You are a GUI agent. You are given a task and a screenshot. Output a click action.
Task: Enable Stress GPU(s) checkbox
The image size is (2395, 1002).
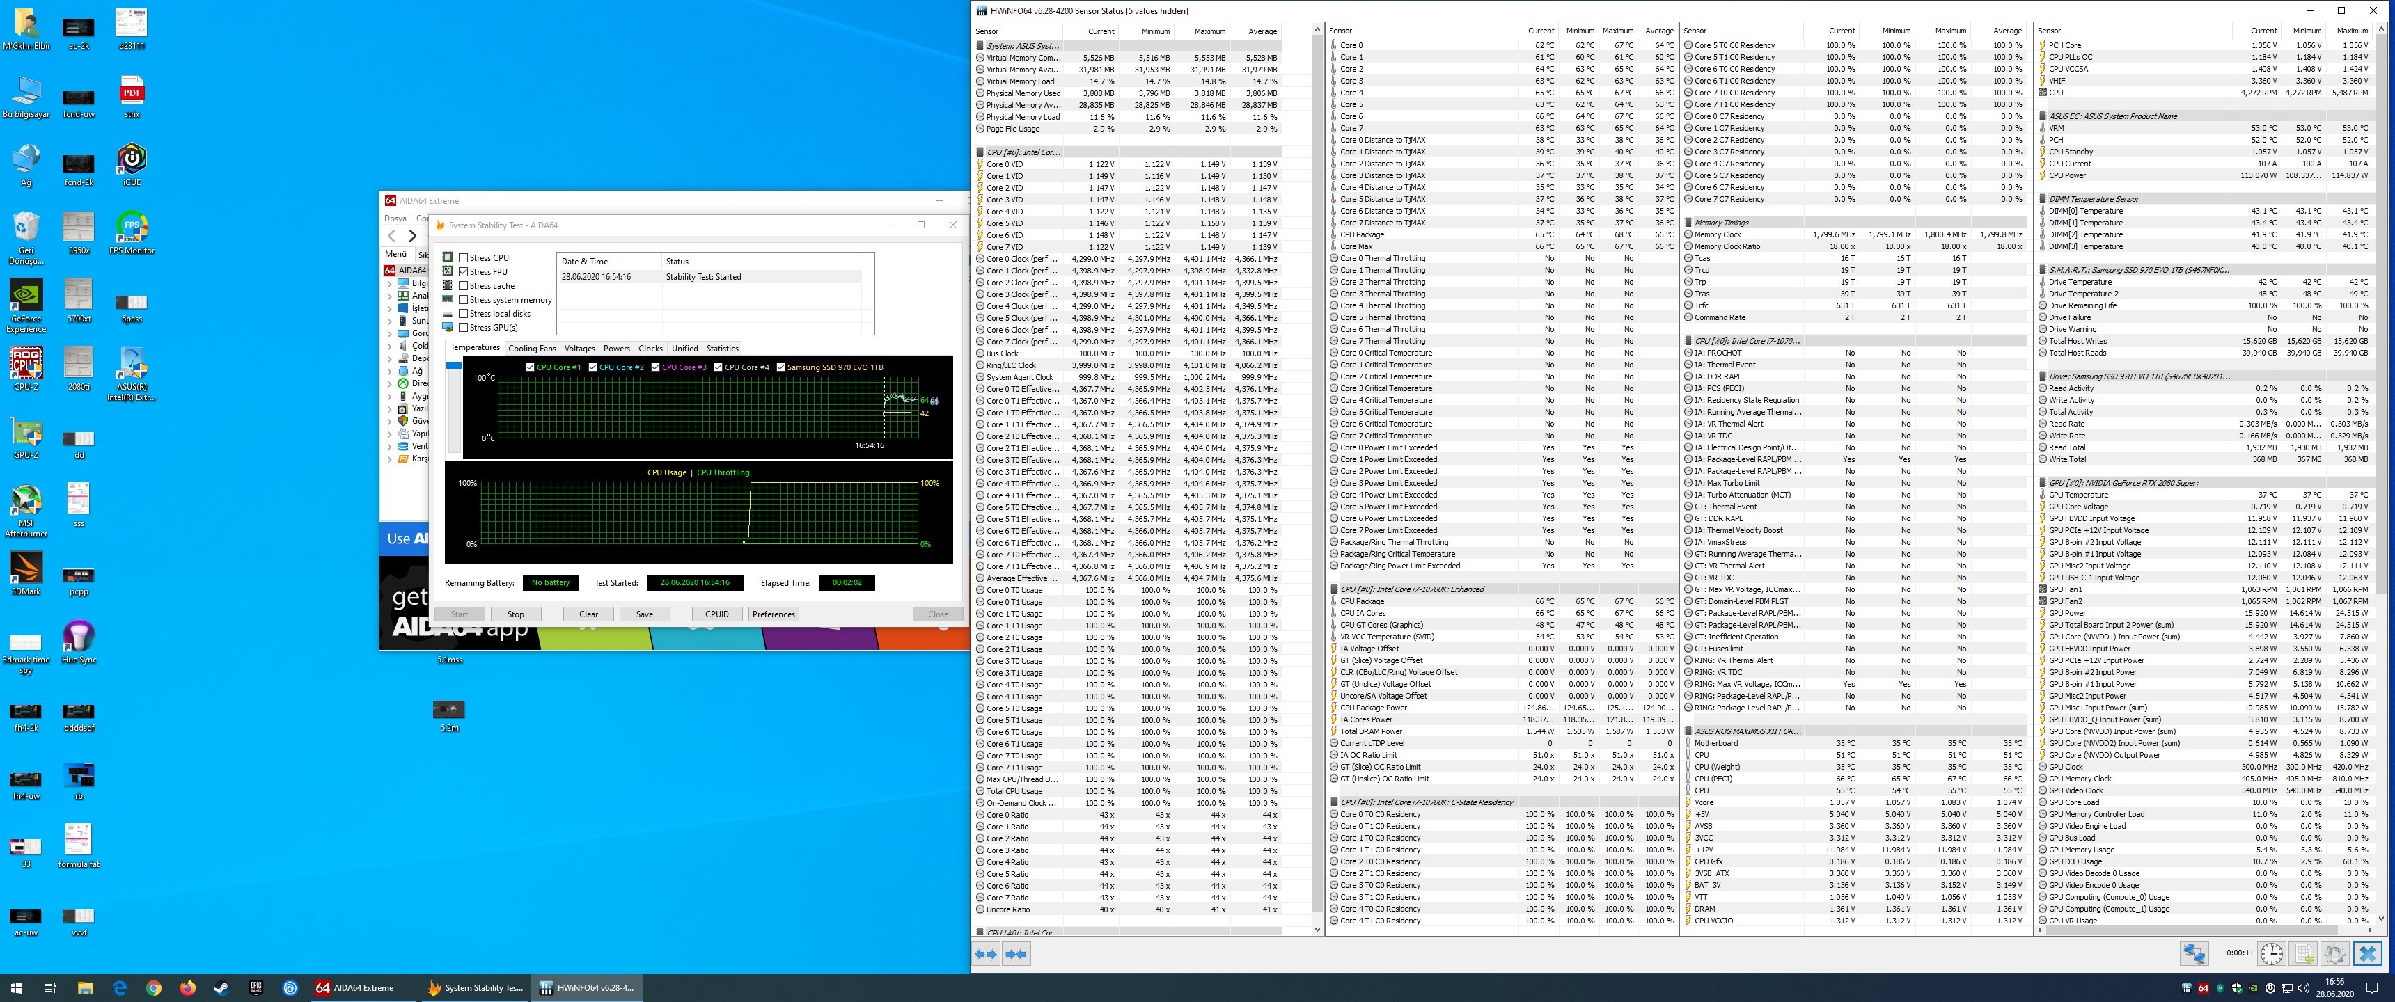point(463,327)
